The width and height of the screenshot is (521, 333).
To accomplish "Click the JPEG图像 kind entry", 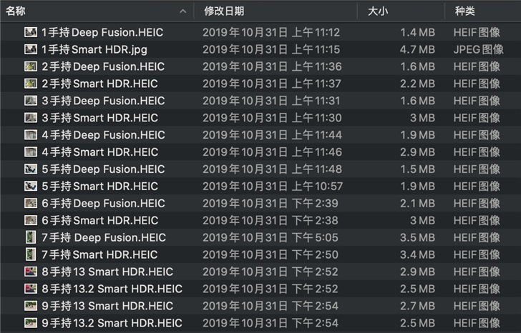I will click(478, 49).
